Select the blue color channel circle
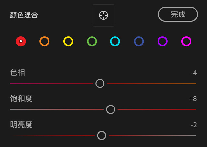The width and height of the screenshot is (207, 147). click(139, 41)
